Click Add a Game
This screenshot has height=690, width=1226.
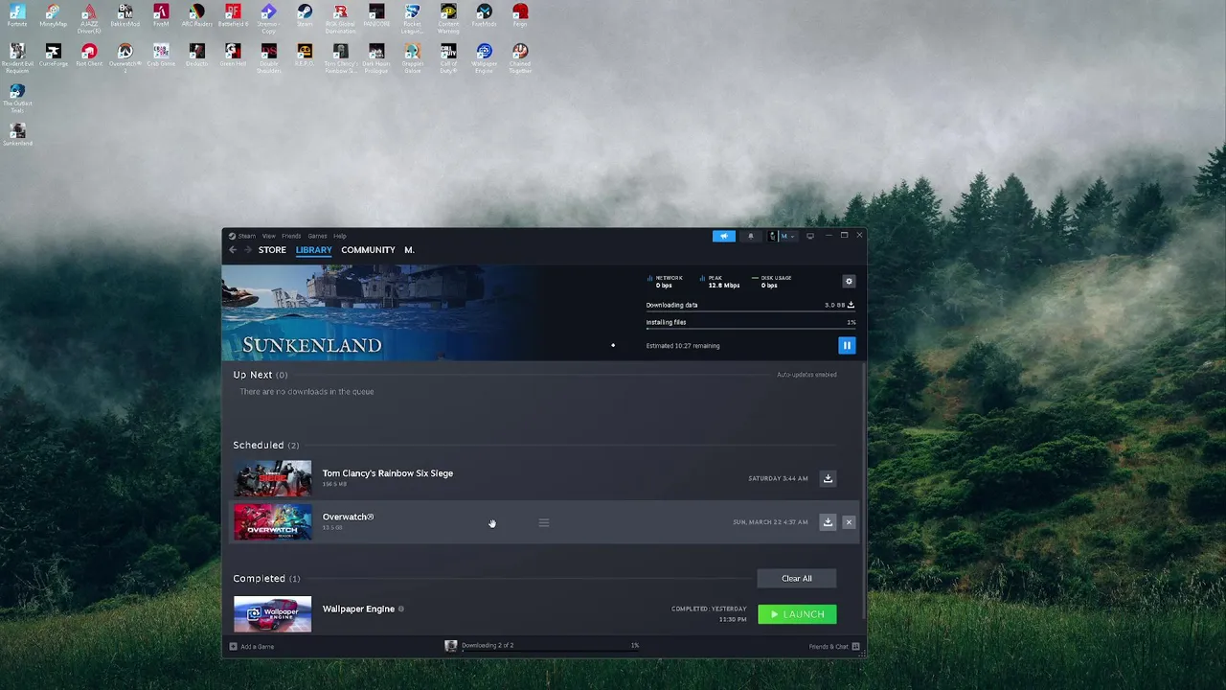[x=252, y=647]
